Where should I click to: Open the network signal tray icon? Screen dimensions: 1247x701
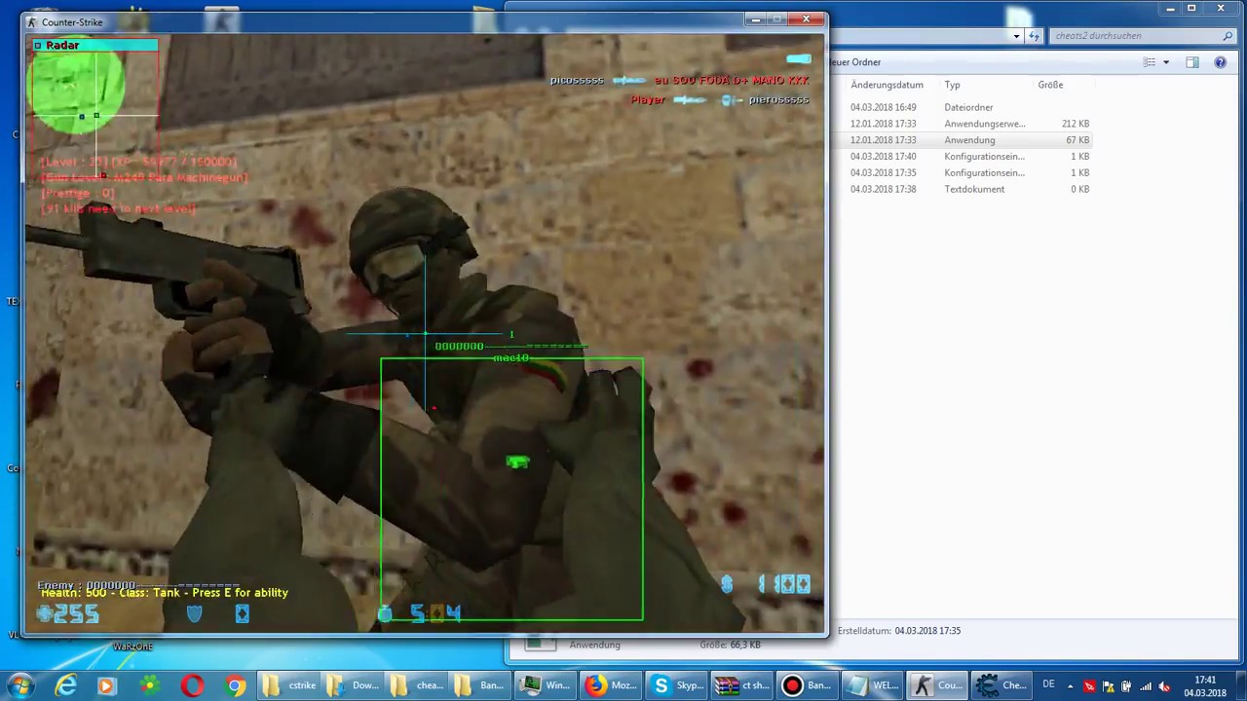1145,686
